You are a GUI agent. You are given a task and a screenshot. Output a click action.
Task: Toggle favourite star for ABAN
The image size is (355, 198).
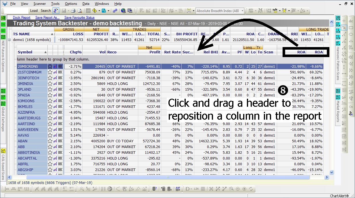pos(50,141)
